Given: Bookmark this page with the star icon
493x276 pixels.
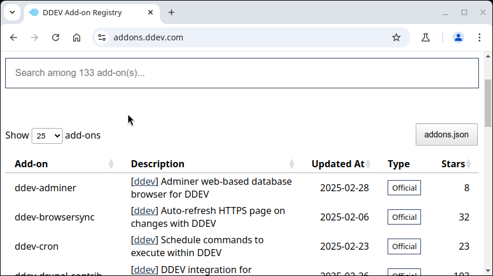Looking at the screenshot, I should coord(396,37).
